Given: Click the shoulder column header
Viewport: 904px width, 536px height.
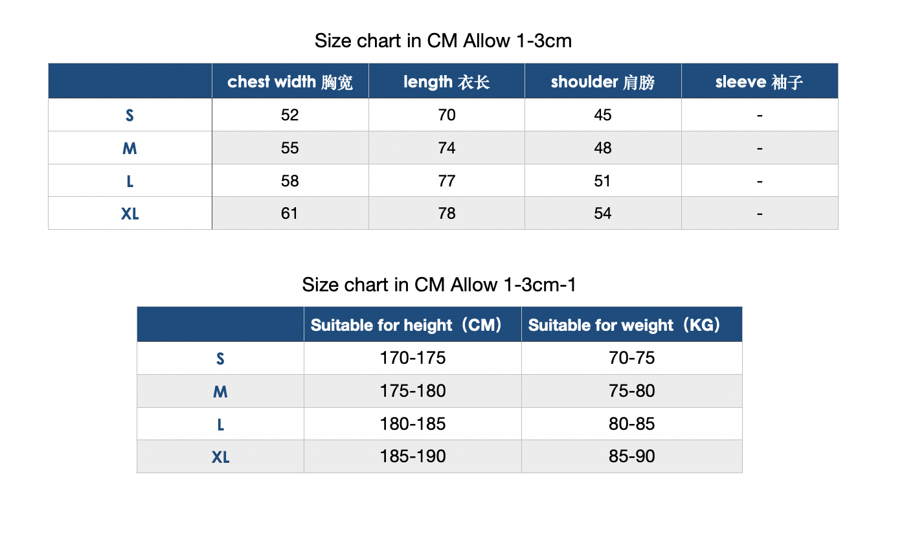Looking at the screenshot, I should (603, 82).
